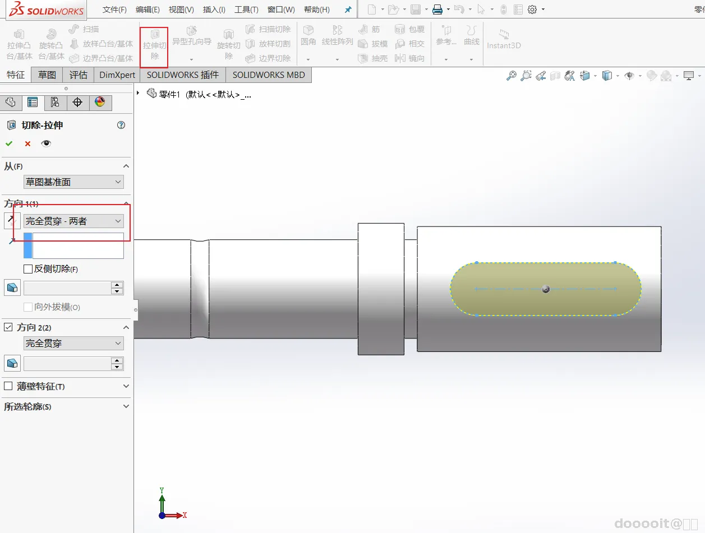Uncheck the 方向 2 checkbox
This screenshot has height=533, width=705.
(x=8, y=327)
